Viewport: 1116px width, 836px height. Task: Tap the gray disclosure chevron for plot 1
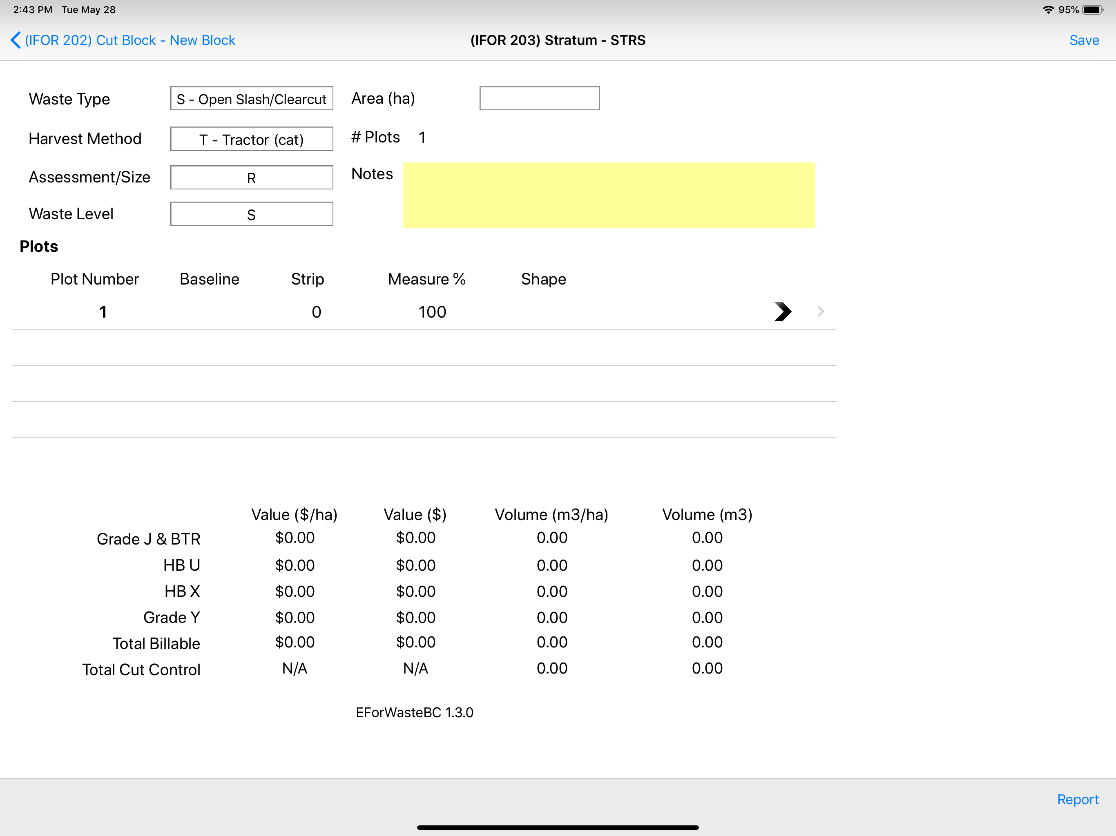click(x=821, y=311)
